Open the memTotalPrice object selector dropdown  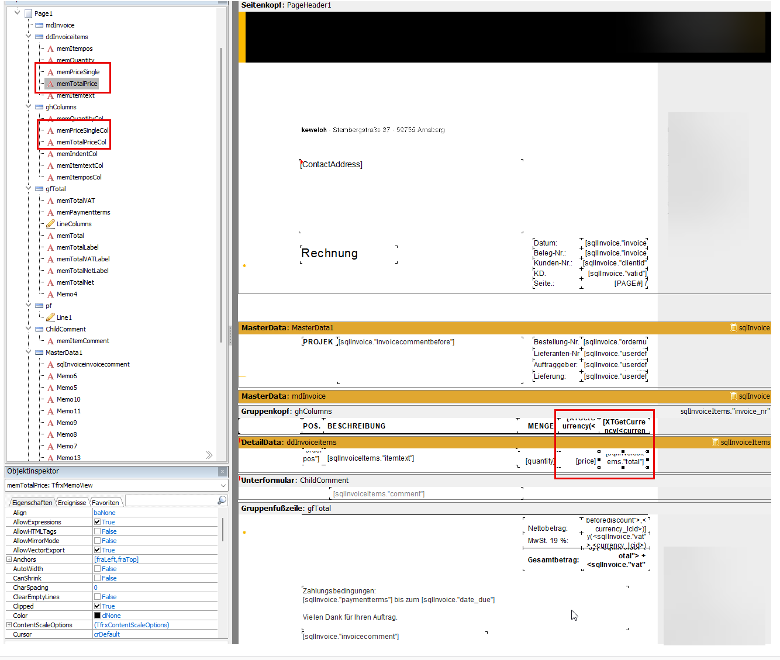[223, 485]
